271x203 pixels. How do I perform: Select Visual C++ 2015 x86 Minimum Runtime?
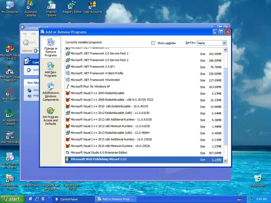point(144,146)
